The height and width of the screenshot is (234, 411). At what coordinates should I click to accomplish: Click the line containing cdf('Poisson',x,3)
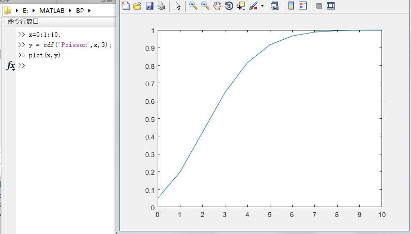click(70, 45)
